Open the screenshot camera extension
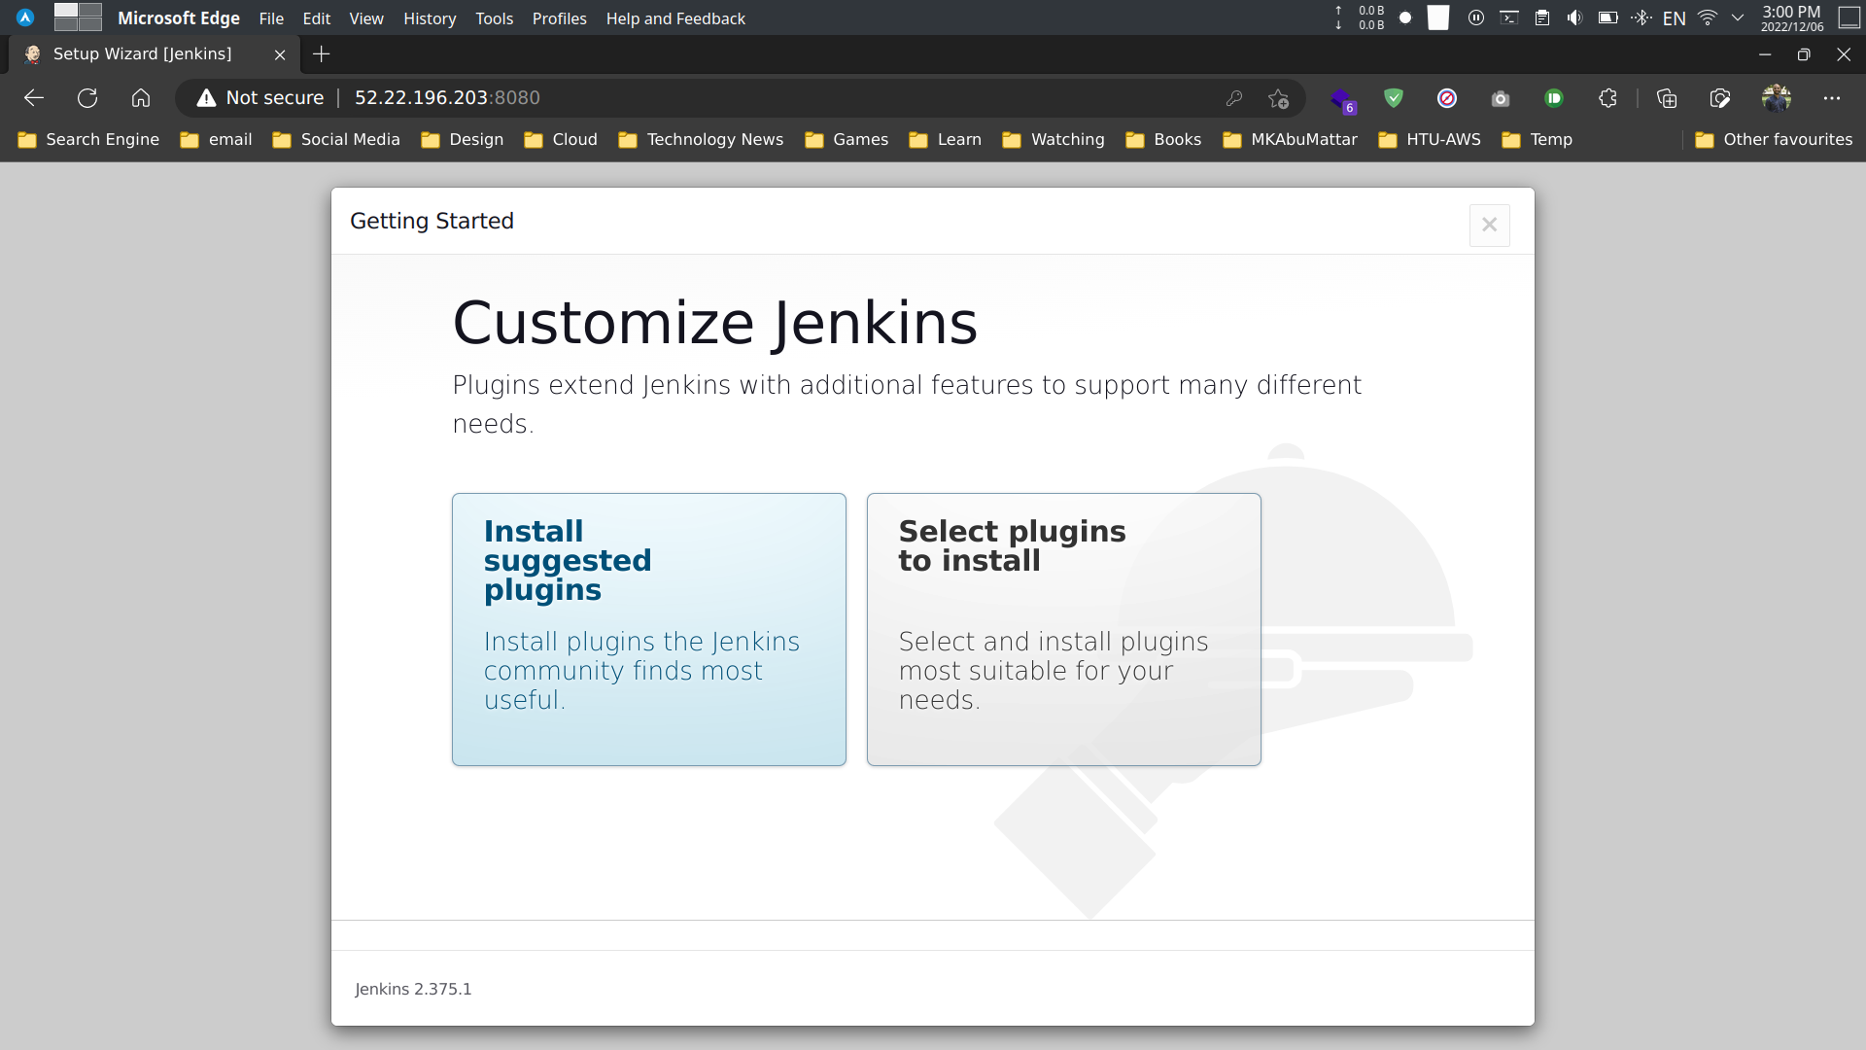 (1500, 98)
